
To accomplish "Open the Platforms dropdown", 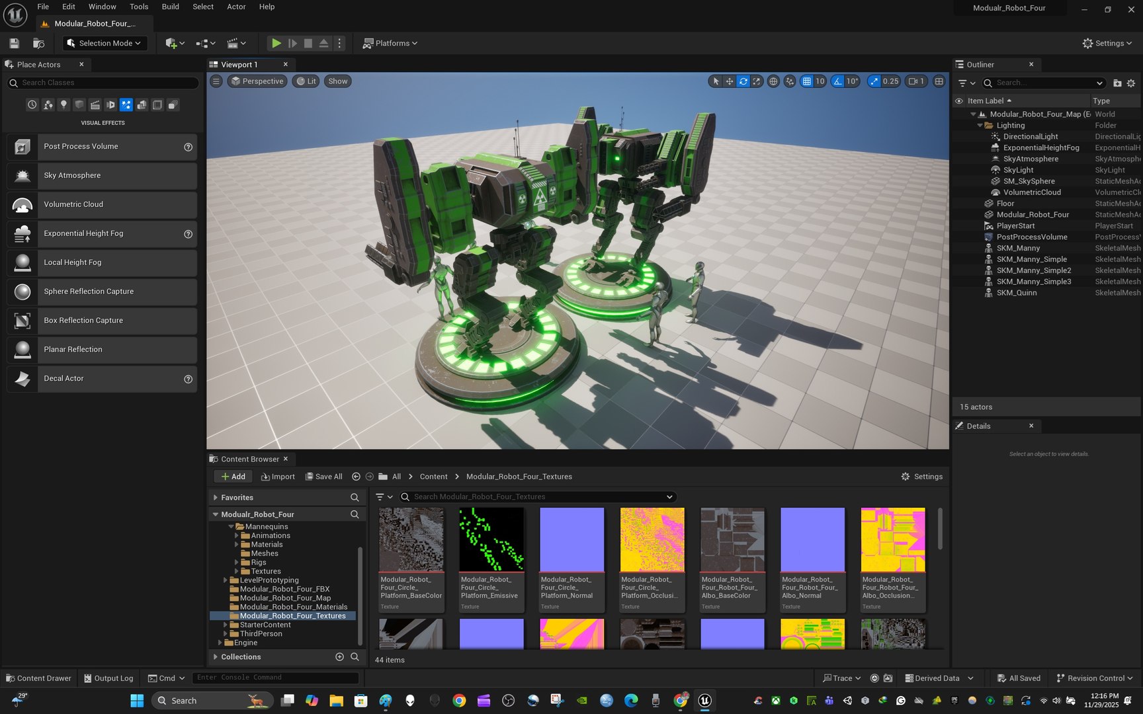I will [x=390, y=43].
